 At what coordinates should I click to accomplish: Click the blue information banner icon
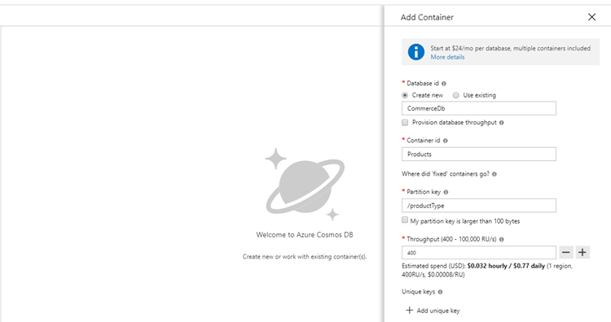point(415,52)
